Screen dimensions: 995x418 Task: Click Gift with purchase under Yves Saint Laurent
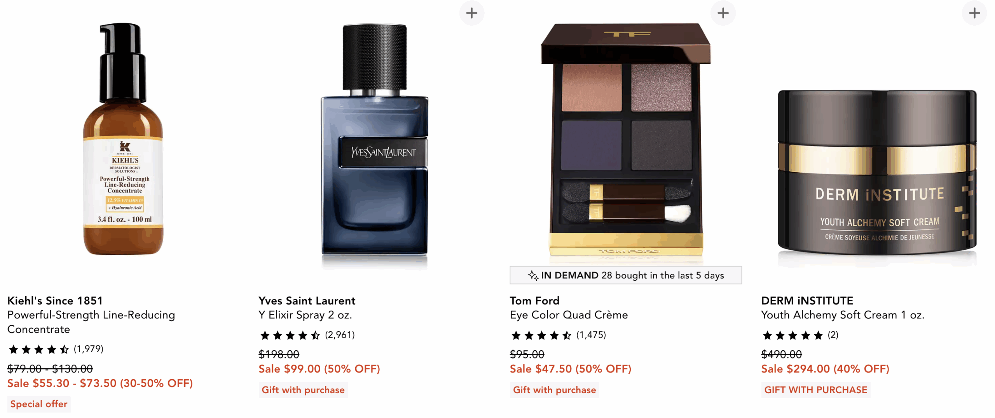pyautogui.click(x=303, y=390)
